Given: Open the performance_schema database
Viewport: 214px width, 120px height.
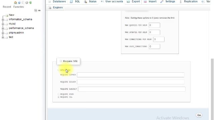Looking at the screenshot, I should pos(21,28).
